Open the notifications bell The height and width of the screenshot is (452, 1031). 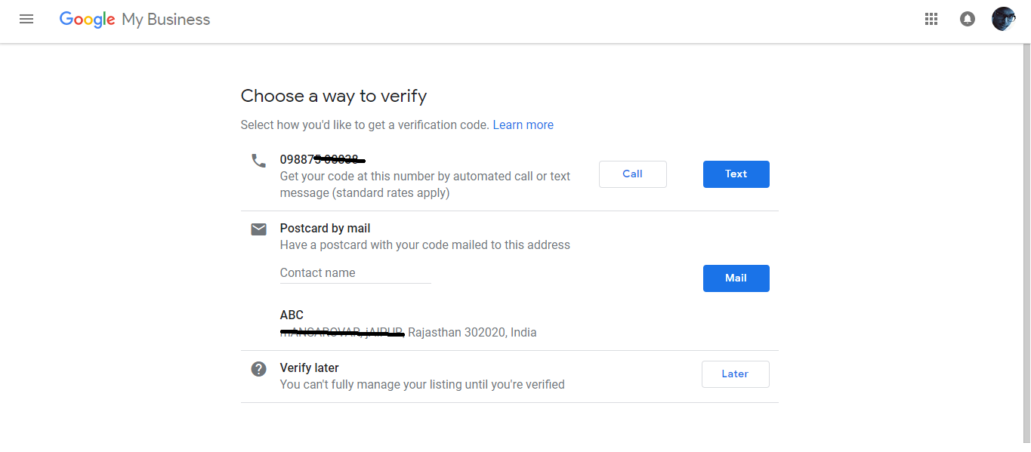click(968, 20)
